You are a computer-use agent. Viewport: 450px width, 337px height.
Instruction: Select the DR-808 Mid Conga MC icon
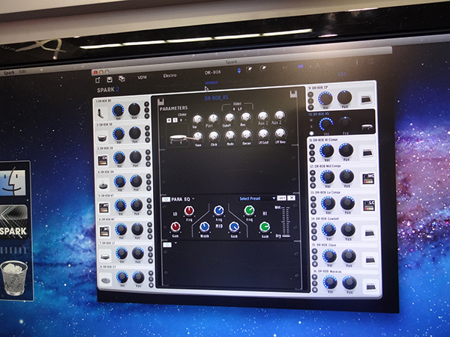(x=368, y=178)
